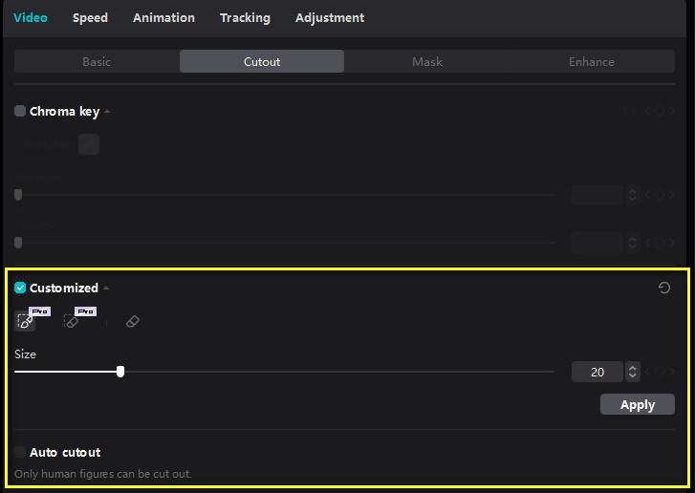The height and width of the screenshot is (493, 695).
Task: Reset the Customized cutout settings
Action: click(x=664, y=288)
